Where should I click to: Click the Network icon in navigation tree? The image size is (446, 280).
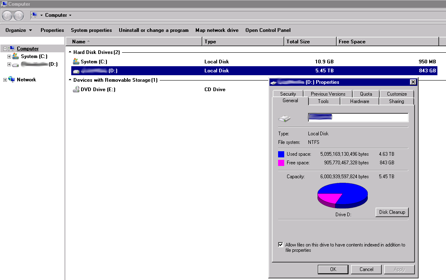[x=11, y=80]
